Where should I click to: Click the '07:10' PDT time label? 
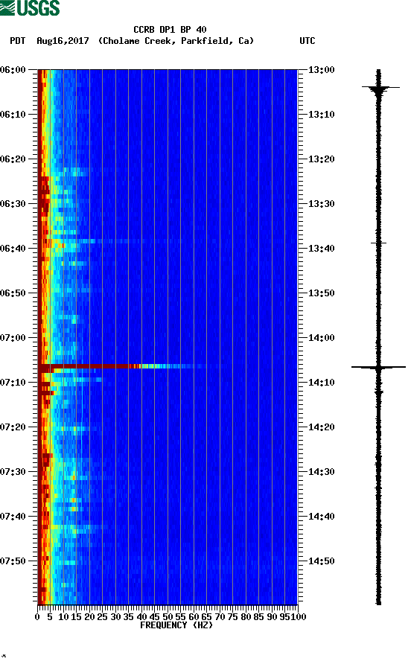13,383
